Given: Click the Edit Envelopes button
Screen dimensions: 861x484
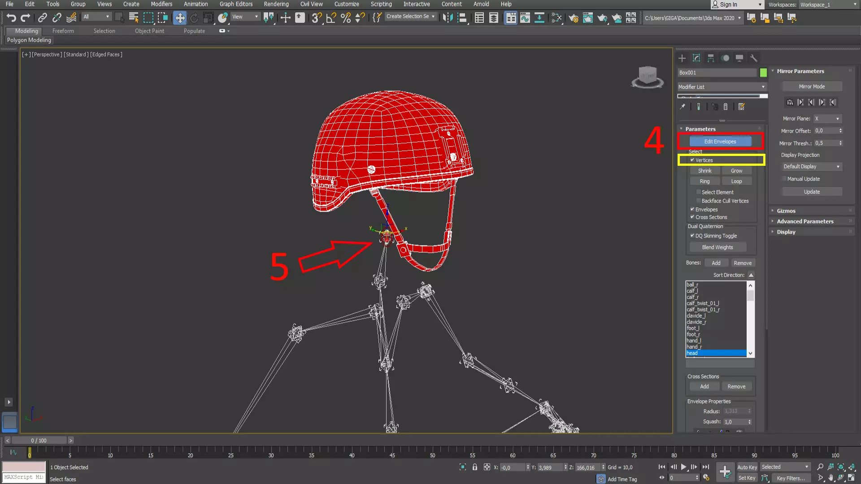Looking at the screenshot, I should pos(720,142).
